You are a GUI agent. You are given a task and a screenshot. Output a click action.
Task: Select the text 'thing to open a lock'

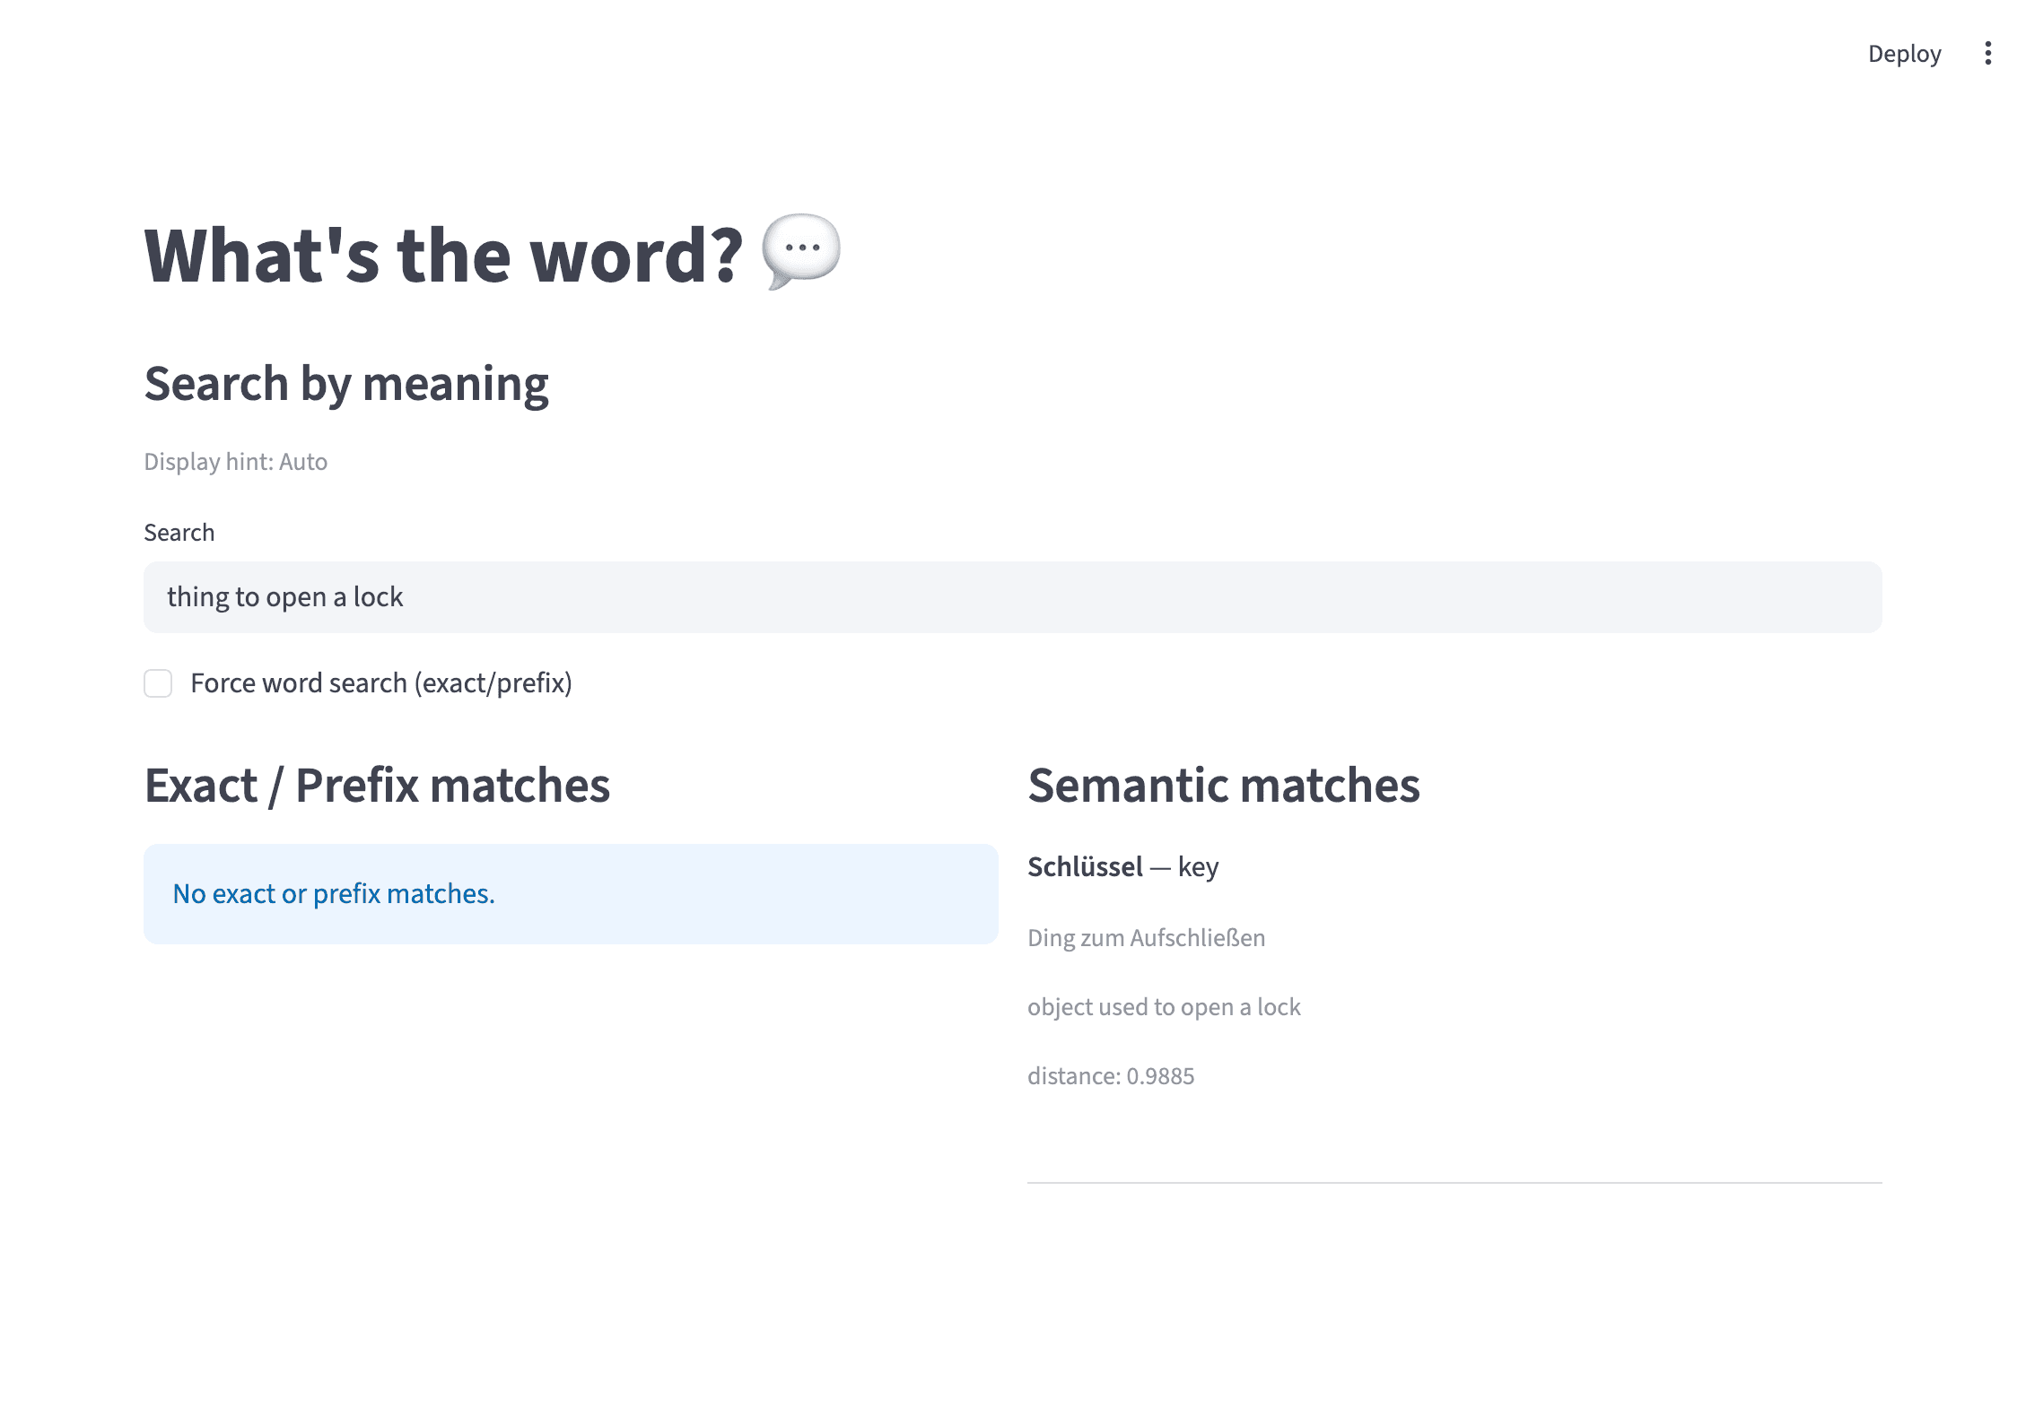(285, 596)
